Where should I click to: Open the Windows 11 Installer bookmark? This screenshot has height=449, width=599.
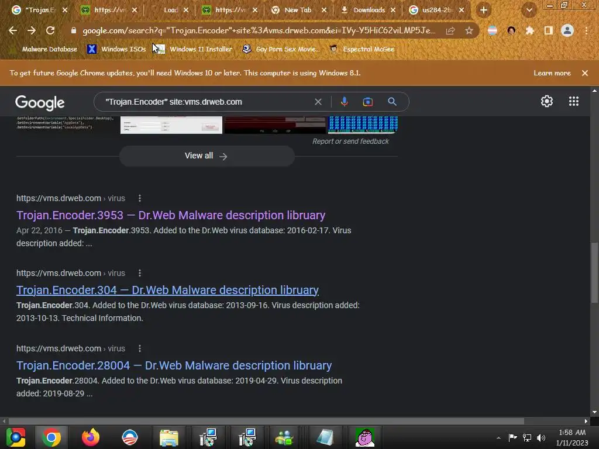coord(194,49)
